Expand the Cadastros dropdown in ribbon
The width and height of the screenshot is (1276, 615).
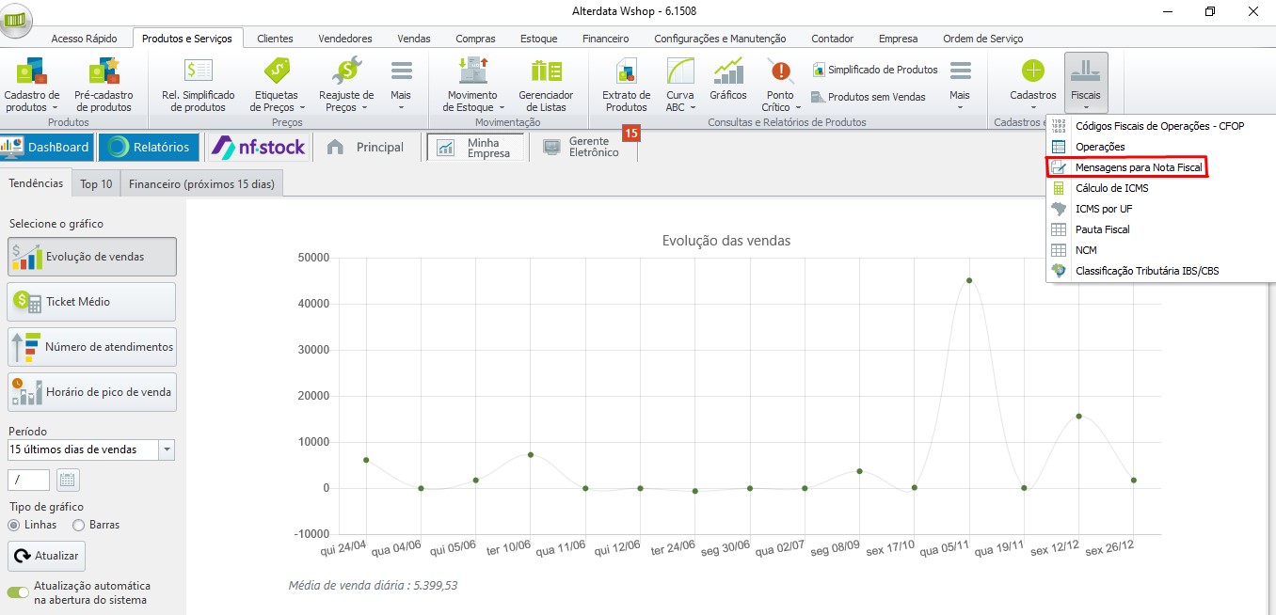pyautogui.click(x=1033, y=85)
